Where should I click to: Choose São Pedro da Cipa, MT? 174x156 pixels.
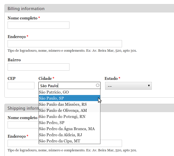pos(69,141)
